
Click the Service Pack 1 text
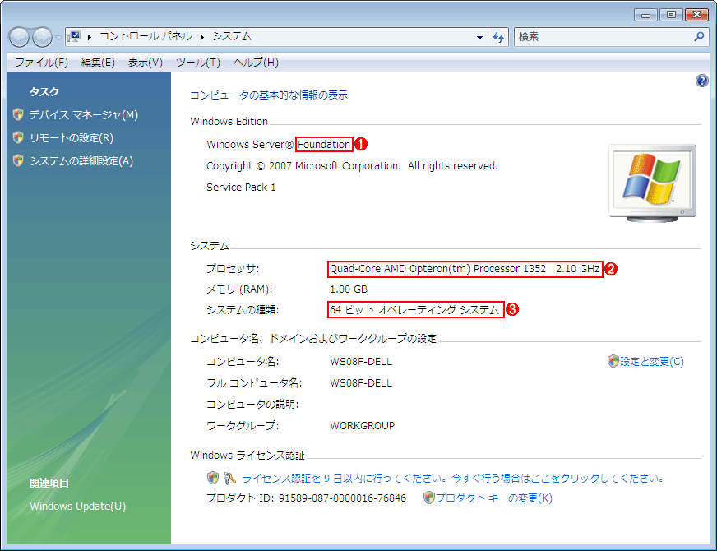tap(241, 188)
